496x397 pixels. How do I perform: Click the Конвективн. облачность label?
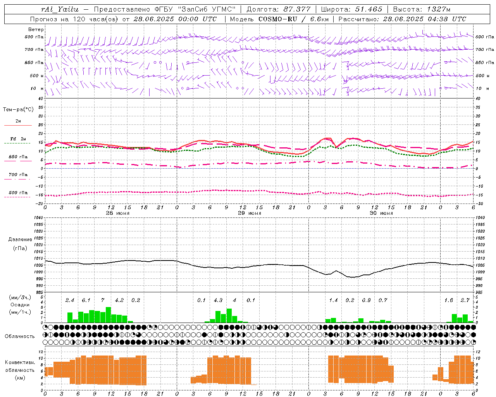click(x=20, y=366)
